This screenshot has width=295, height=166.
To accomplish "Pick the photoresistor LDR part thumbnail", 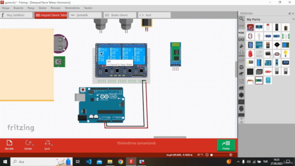I will point(277,54).
